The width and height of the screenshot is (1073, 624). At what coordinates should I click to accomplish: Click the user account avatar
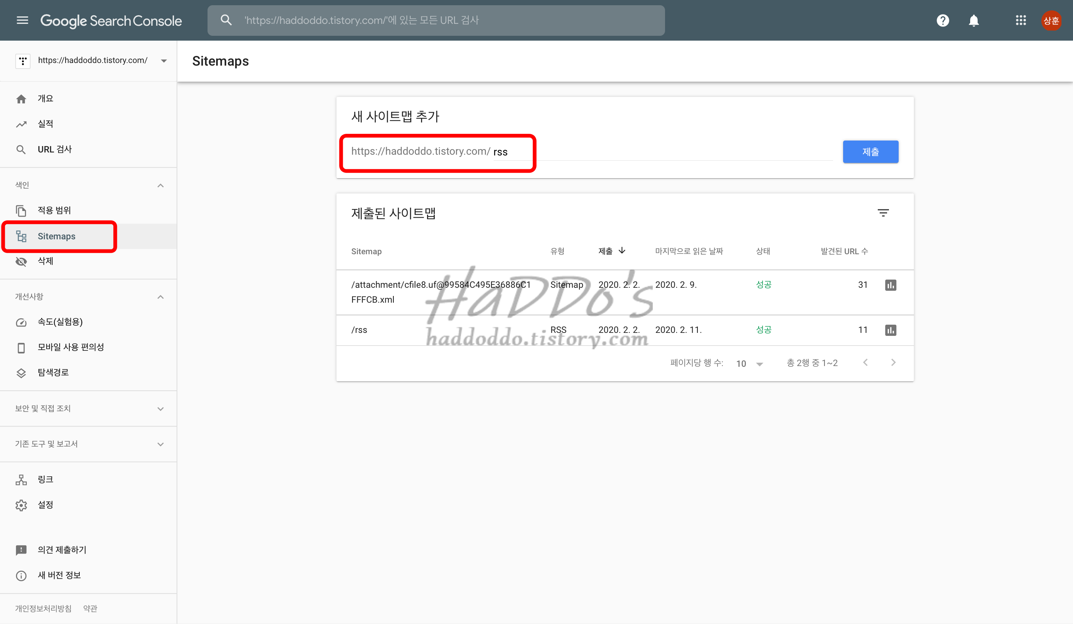1051,21
